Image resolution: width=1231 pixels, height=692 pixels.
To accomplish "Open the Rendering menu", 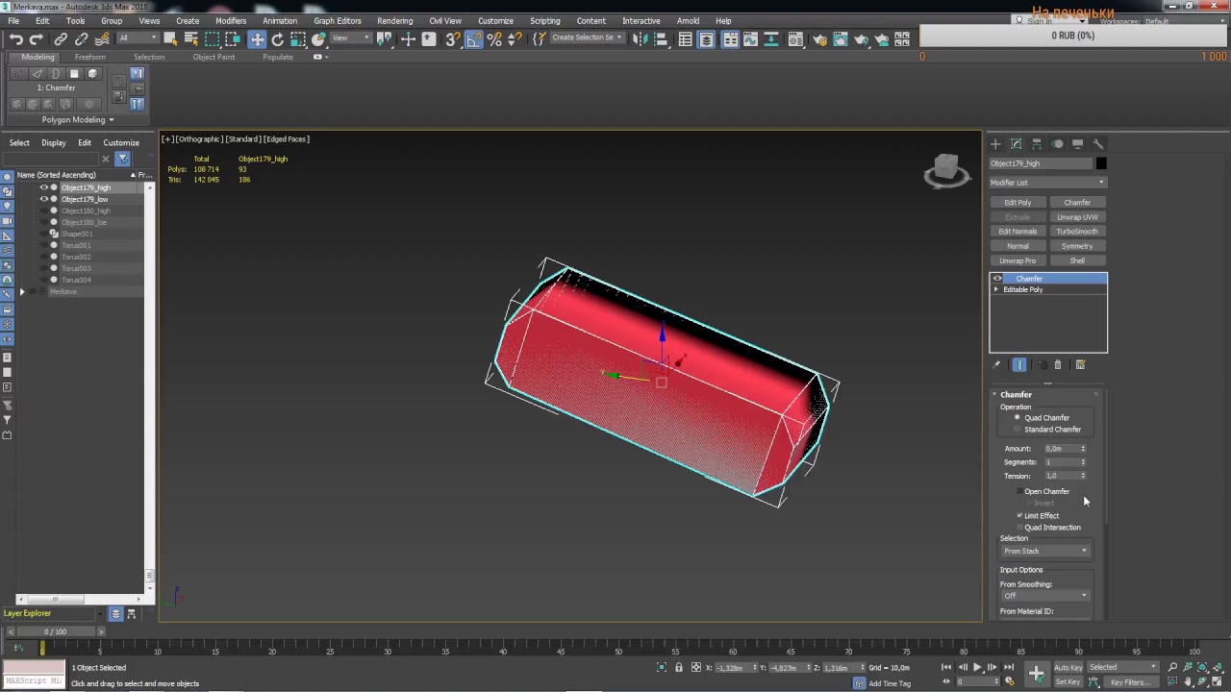I will pos(394,21).
